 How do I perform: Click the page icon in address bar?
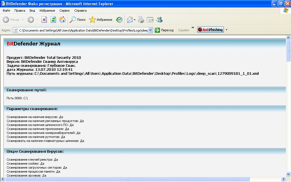[16, 30]
